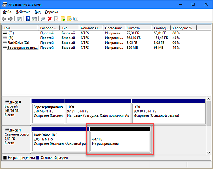The height and width of the screenshot is (169, 213).
Task: Click the Back arrow toolbar icon
Action: pos(4,19)
